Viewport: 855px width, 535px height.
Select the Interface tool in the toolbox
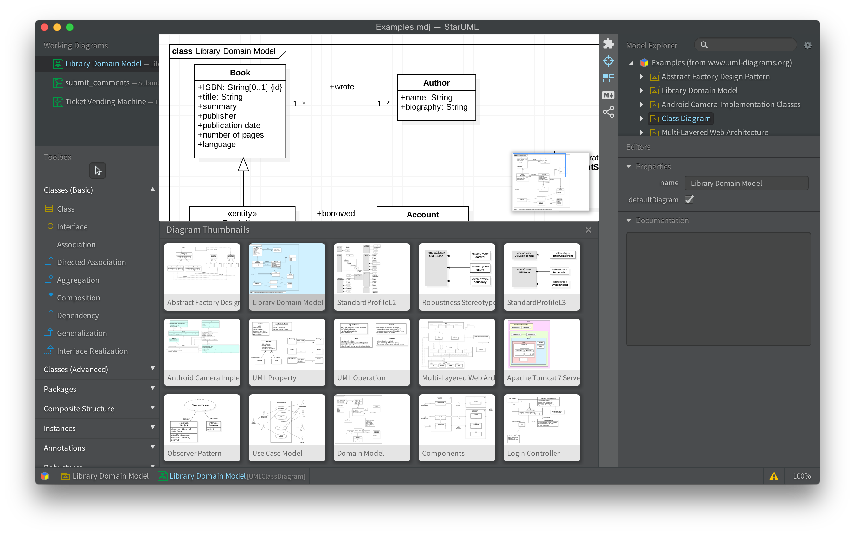coord(72,226)
